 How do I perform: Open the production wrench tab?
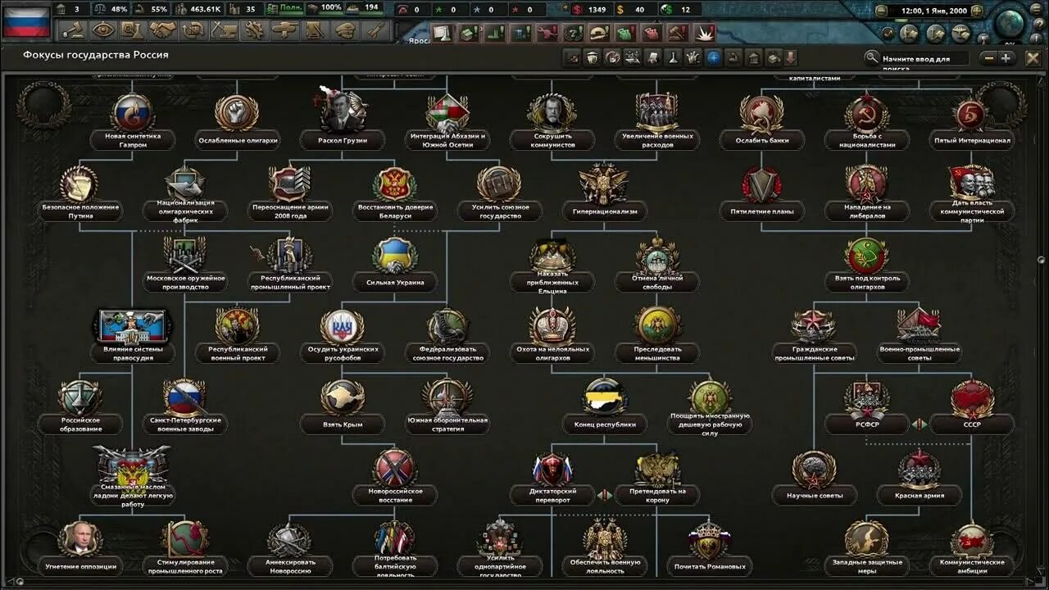coord(254,30)
